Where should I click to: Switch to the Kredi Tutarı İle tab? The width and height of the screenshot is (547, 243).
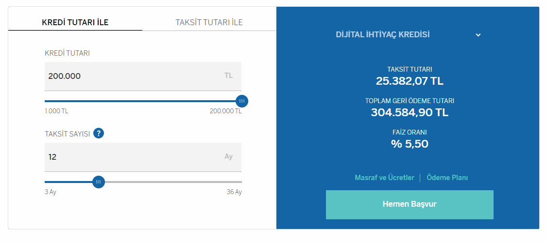pyautogui.click(x=75, y=23)
